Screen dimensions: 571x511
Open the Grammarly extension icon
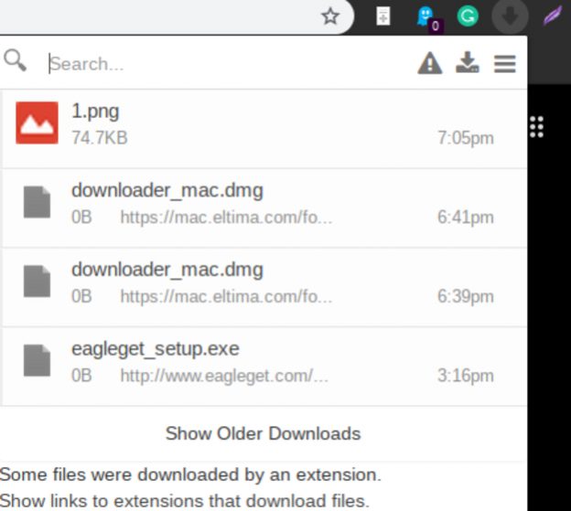(468, 16)
